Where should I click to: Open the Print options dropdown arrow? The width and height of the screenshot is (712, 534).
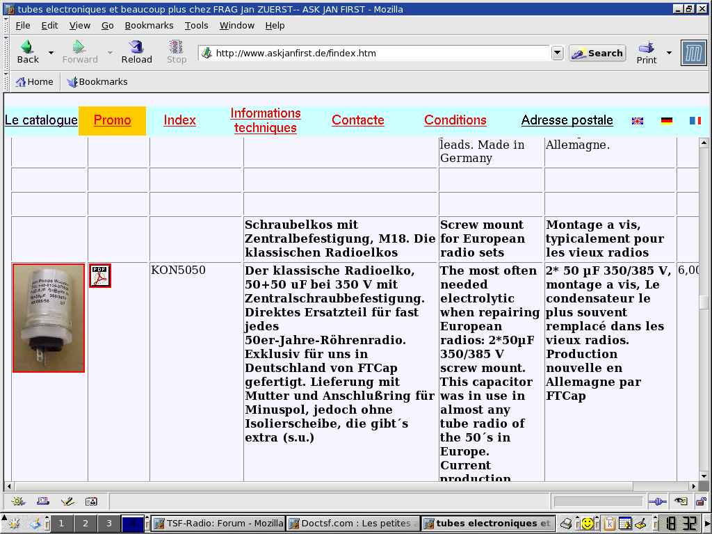point(669,53)
